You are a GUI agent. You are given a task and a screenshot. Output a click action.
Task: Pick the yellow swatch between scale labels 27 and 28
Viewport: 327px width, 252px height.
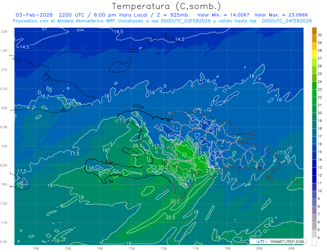[x=314, y=54]
